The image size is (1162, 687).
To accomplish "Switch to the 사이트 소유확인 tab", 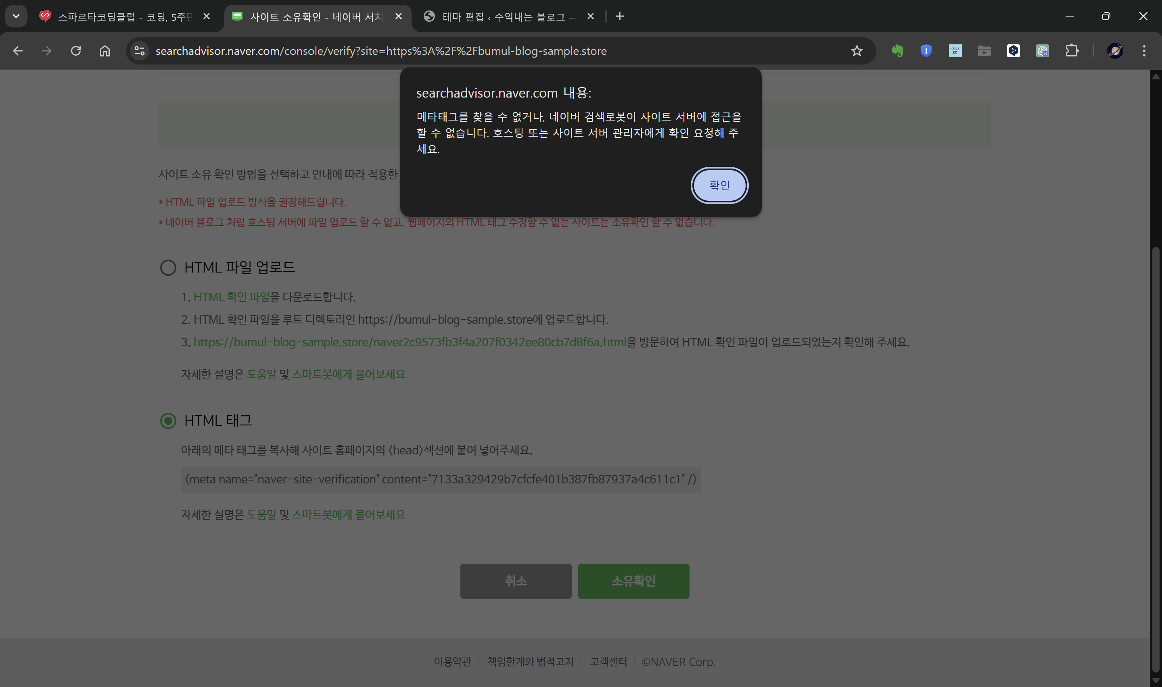I will [317, 17].
